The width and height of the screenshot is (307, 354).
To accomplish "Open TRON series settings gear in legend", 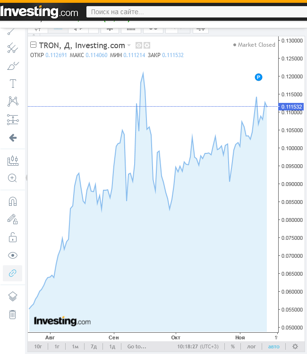I will point(147,45).
